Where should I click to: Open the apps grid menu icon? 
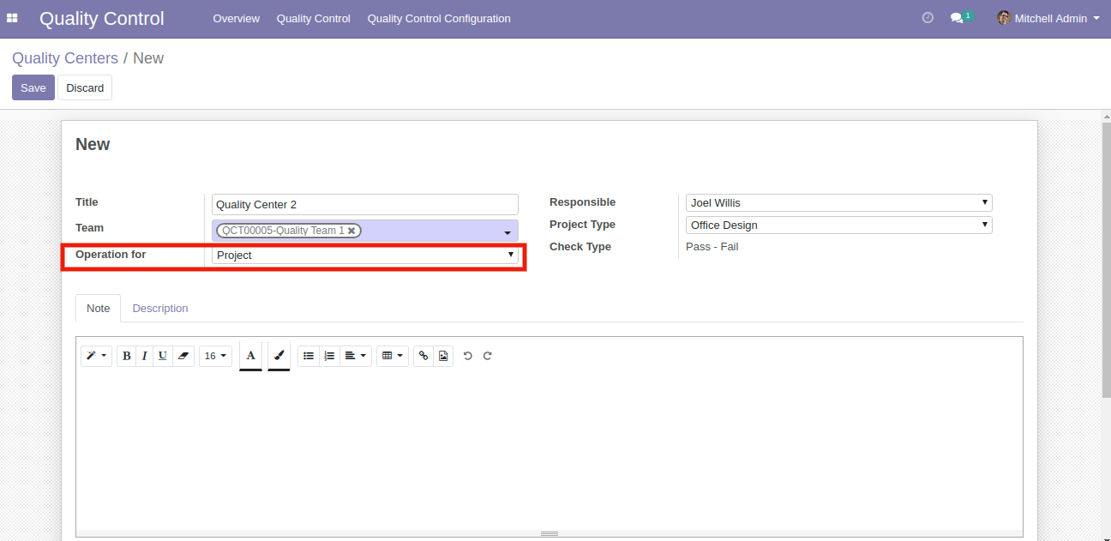coord(13,18)
